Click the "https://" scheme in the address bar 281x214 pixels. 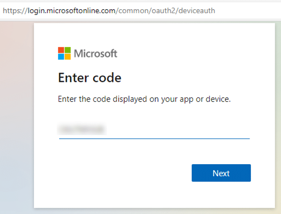click(15, 11)
